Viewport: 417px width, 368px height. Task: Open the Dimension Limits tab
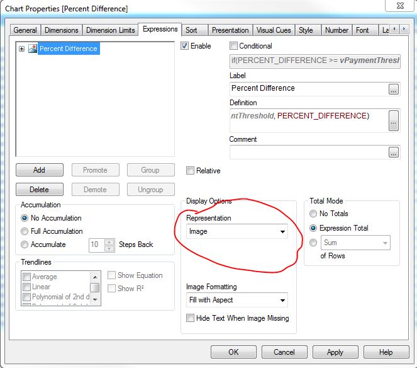coord(110,30)
